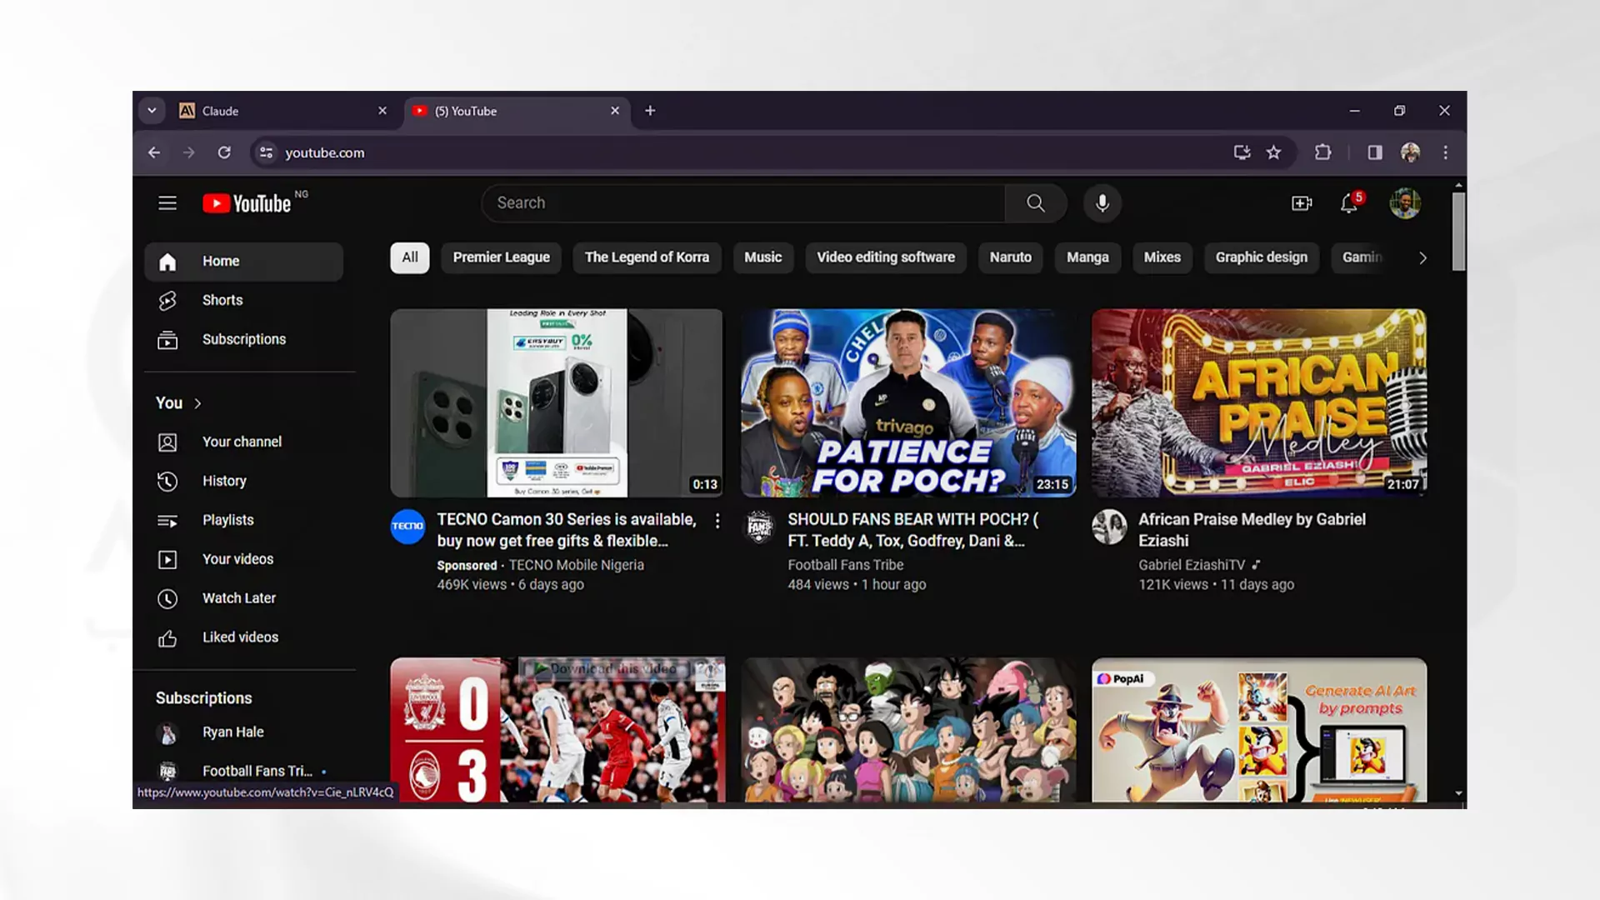Open Ryan Hale subscription channel
Viewport: 1600px width, 900px height.
pyautogui.click(x=243, y=732)
